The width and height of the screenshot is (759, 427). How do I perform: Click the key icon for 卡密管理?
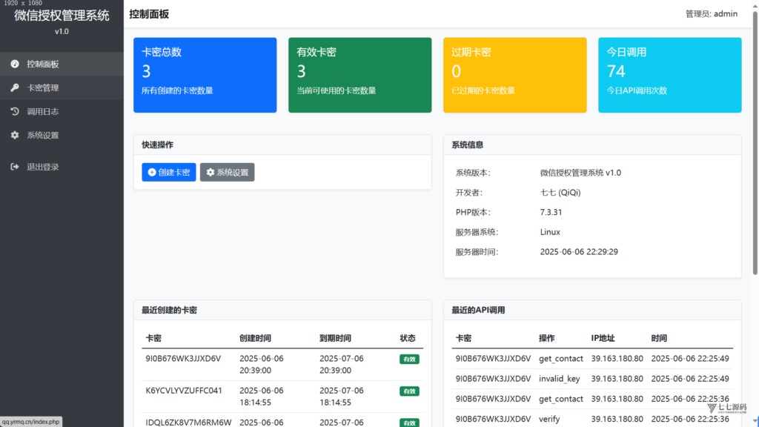coord(15,87)
